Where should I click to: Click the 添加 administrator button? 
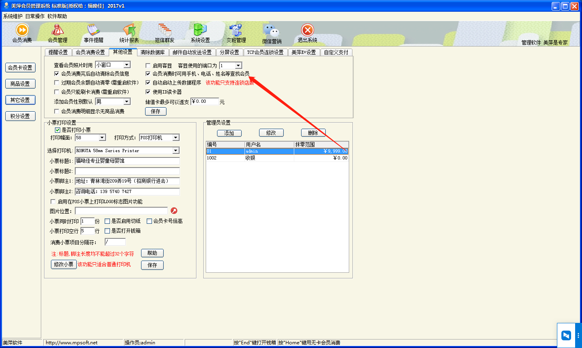click(x=229, y=133)
